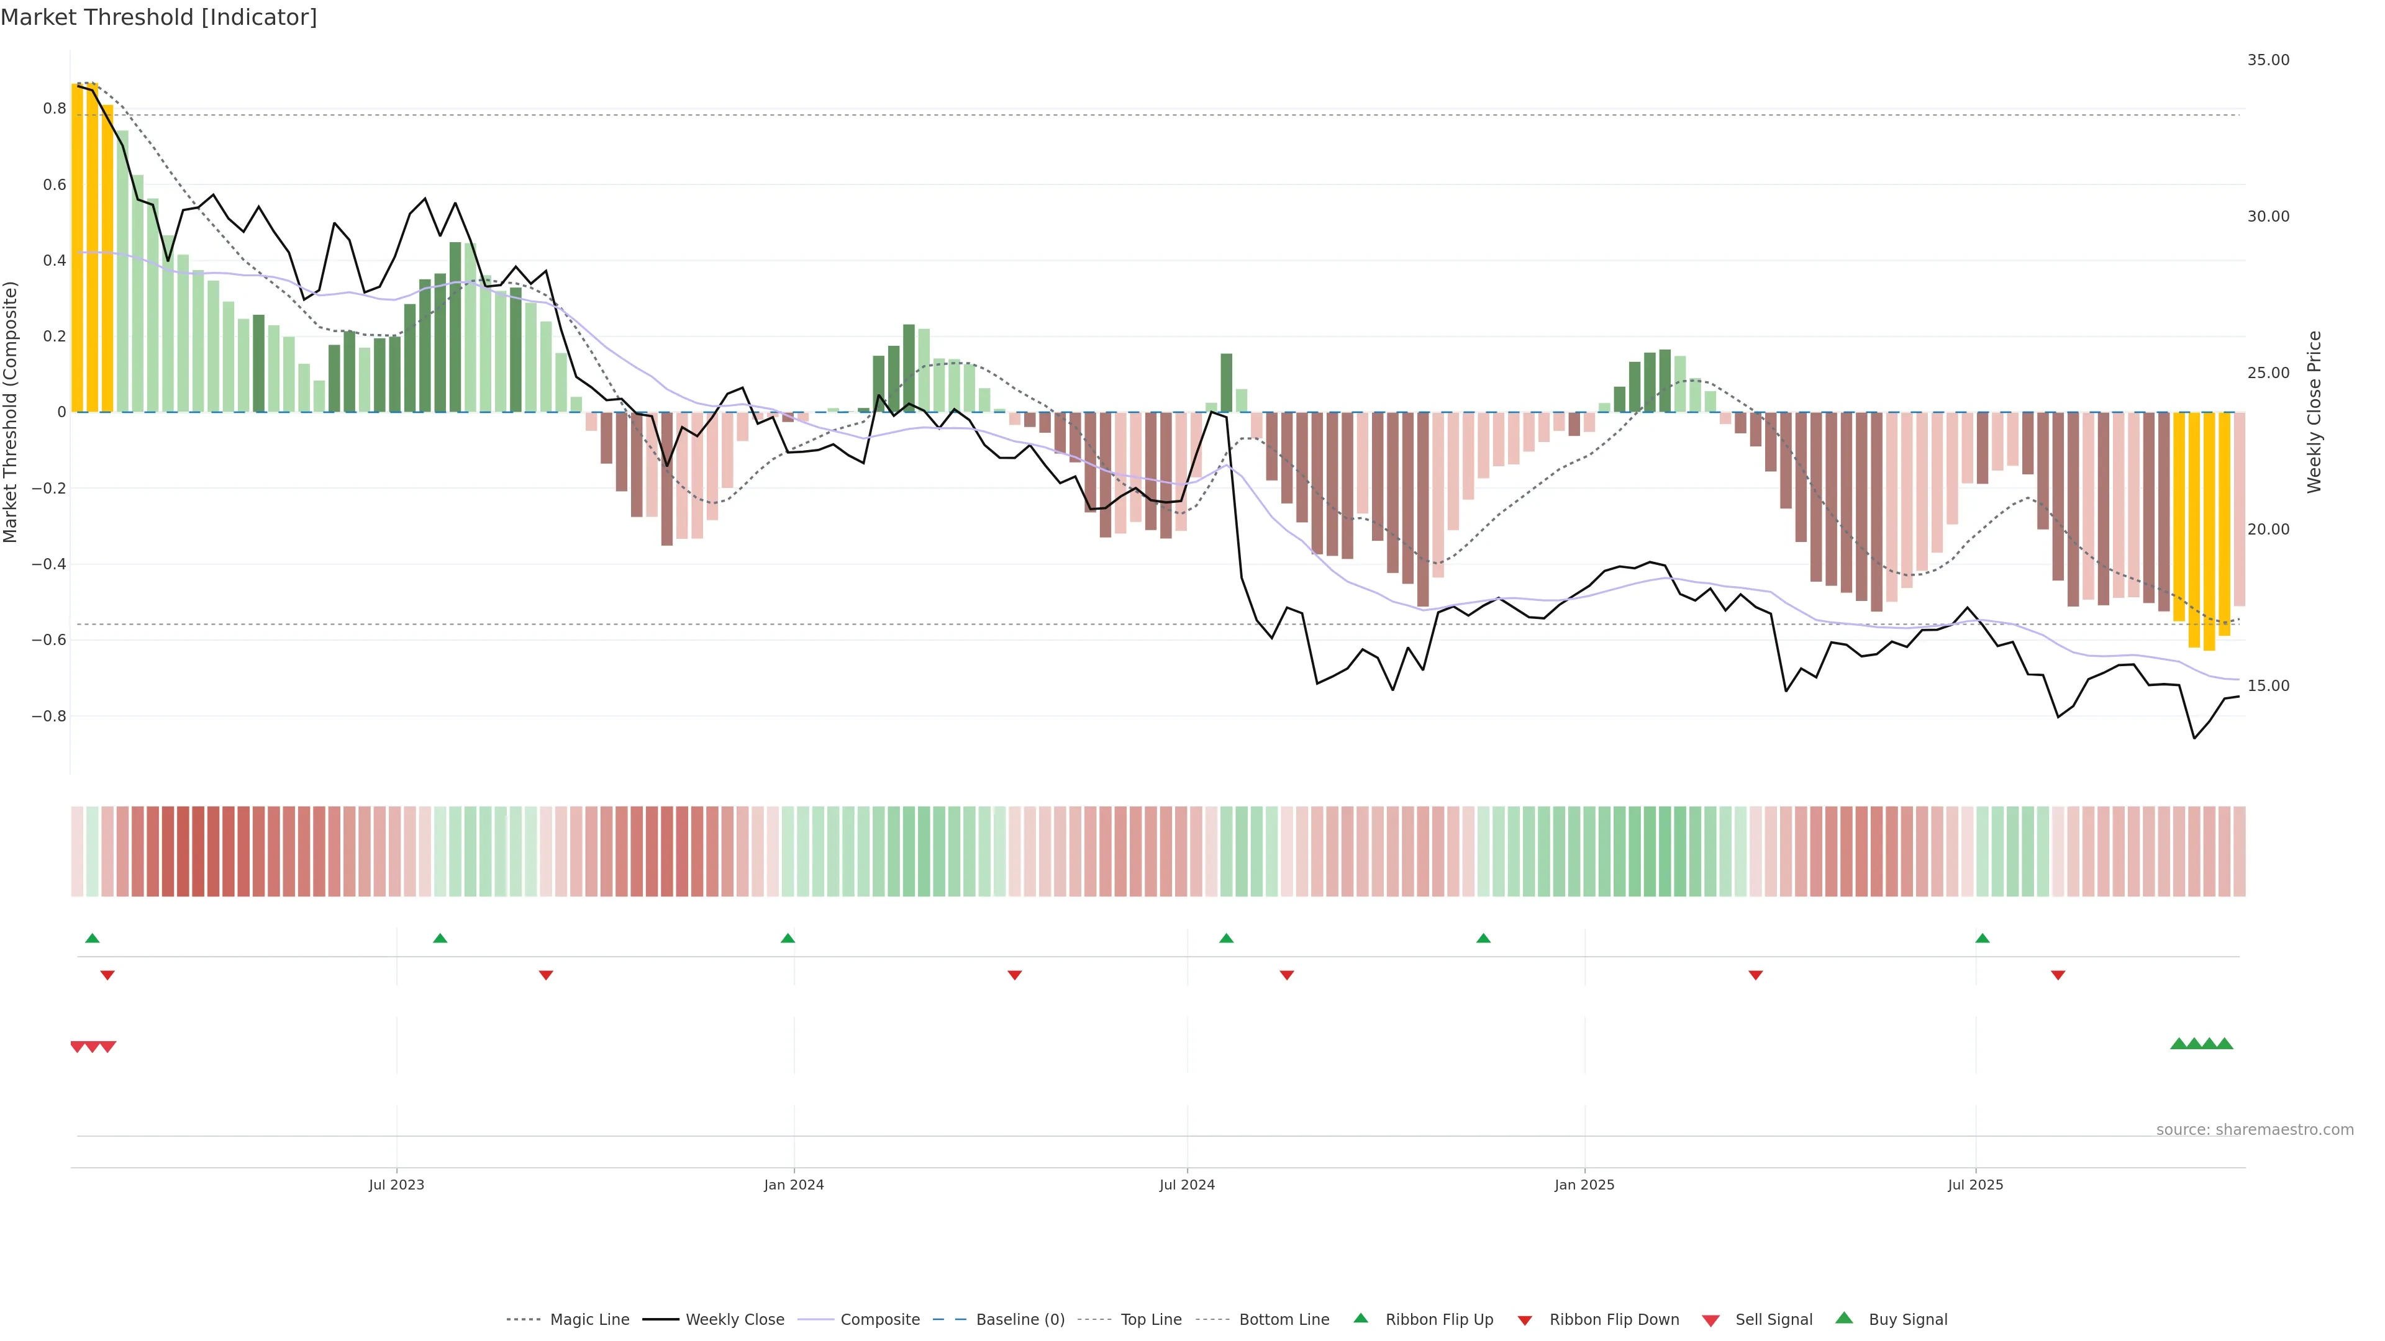
Task: Click the ribbon flip up marker near Jul 2025
Action: click(1983, 939)
